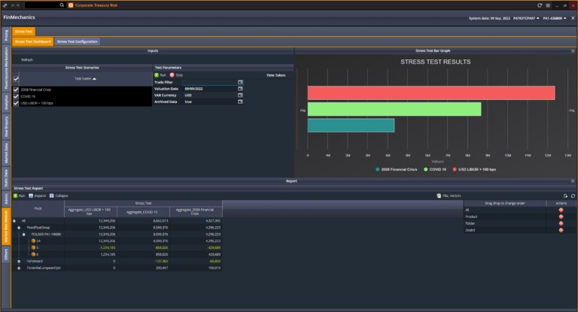This screenshot has width=578, height=312.
Task: Open the hamburger menu in the title bar
Action: 548,5
